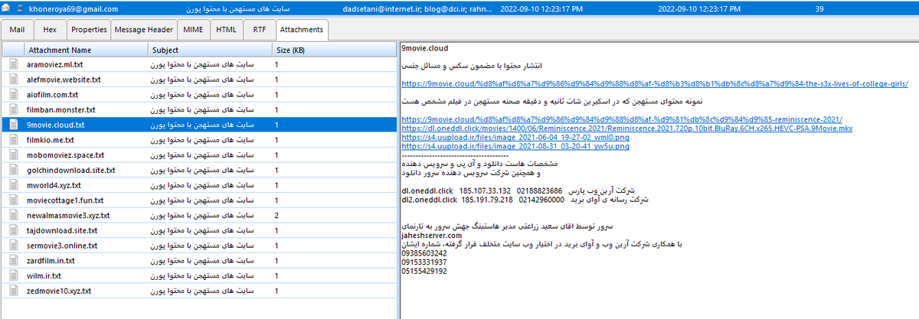Open the uupload image_2021-08-31 link
919x319 pixels.
515,146
